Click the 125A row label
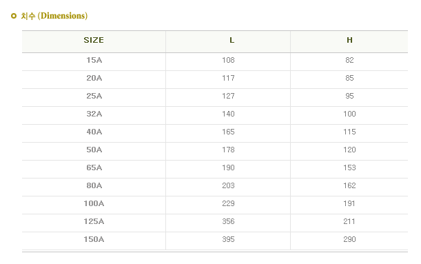This screenshot has height=264, width=421. [94, 221]
